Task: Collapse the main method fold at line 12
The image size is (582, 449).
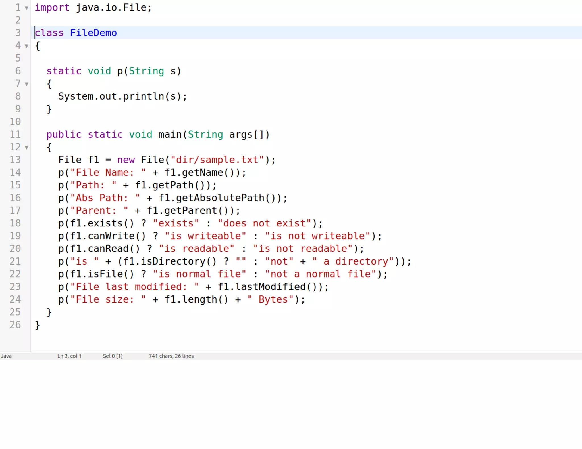Action: (x=26, y=148)
